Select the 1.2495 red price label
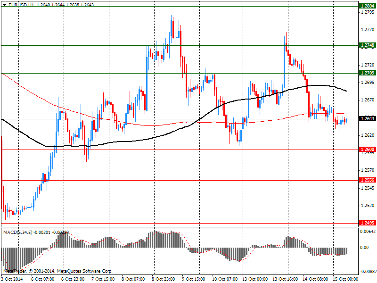Image resolution: width=377 pixels, height=283 pixels. [367, 223]
